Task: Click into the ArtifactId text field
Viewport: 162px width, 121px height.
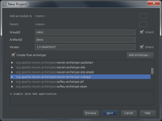Action: tap(85, 40)
